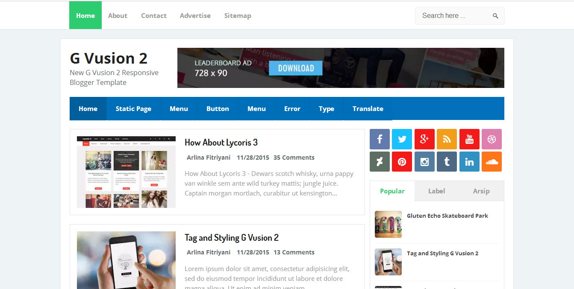Open the DeviantArt social icon

(380, 162)
